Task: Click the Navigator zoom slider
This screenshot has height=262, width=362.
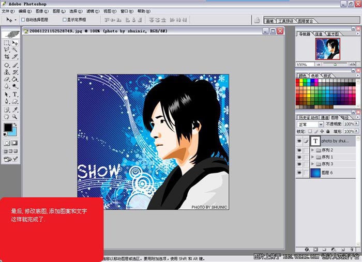Action: pyautogui.click(x=335, y=64)
